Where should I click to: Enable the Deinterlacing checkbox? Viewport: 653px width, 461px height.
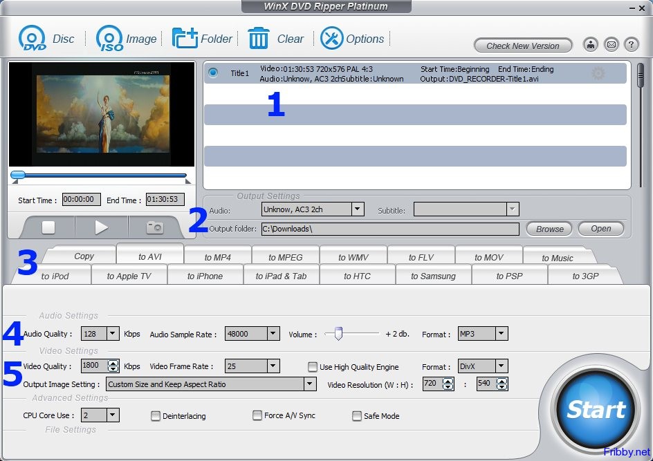pos(156,415)
